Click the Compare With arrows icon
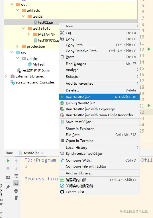This screenshot has height=218, width=153. point(62,160)
